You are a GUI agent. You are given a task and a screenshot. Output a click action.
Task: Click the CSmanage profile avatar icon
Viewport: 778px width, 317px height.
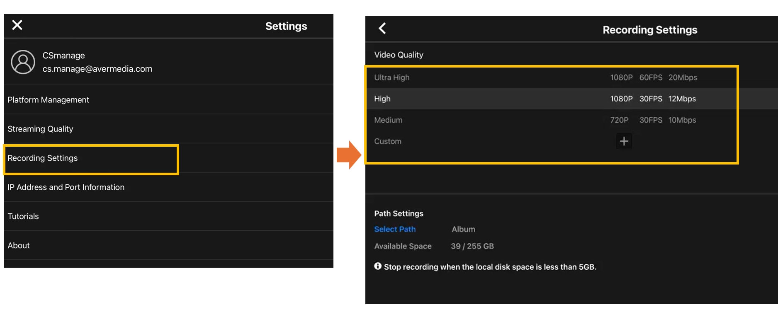(23, 62)
